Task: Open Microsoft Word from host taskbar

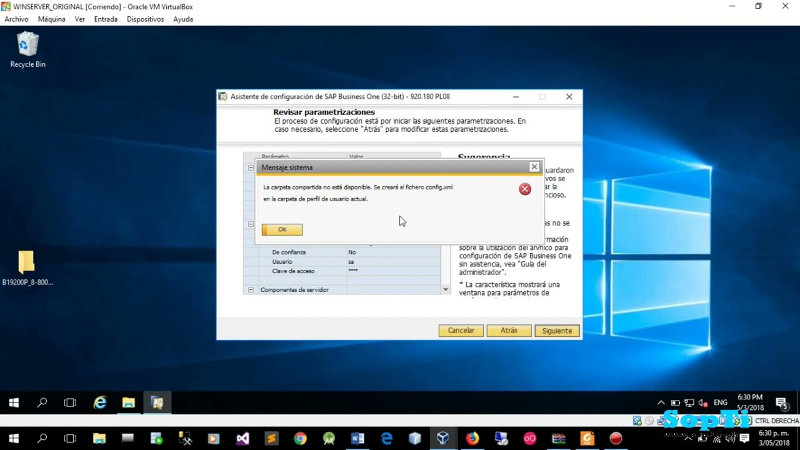Action: [x=357, y=438]
